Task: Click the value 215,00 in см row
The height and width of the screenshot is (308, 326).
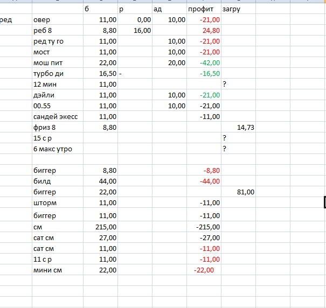Action: pos(106,227)
